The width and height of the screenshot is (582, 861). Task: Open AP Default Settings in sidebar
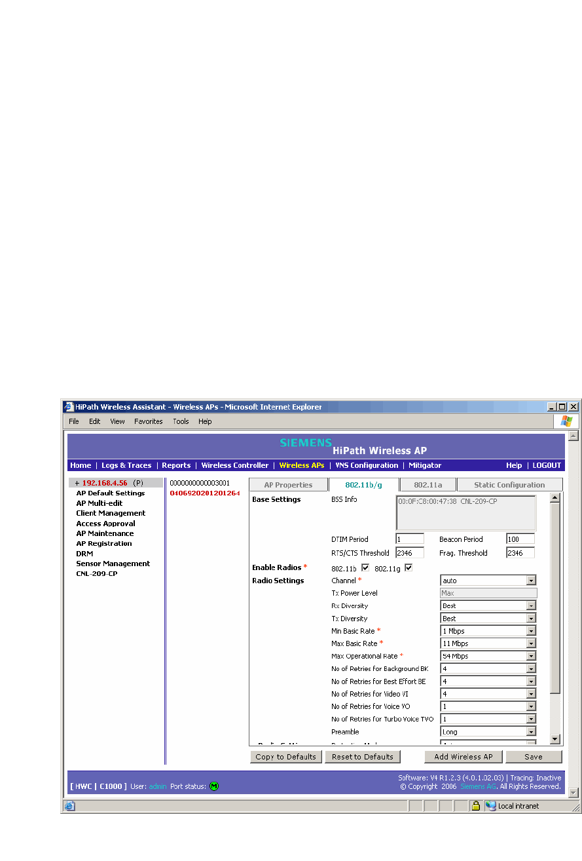coord(111,493)
